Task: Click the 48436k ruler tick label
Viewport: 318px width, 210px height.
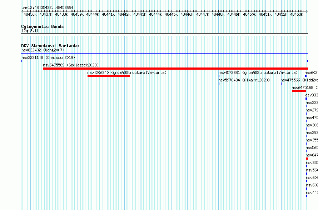Action: (x=30, y=14)
